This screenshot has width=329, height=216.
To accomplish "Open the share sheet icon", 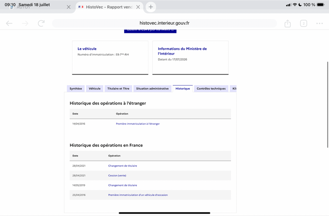I will coord(287,23).
